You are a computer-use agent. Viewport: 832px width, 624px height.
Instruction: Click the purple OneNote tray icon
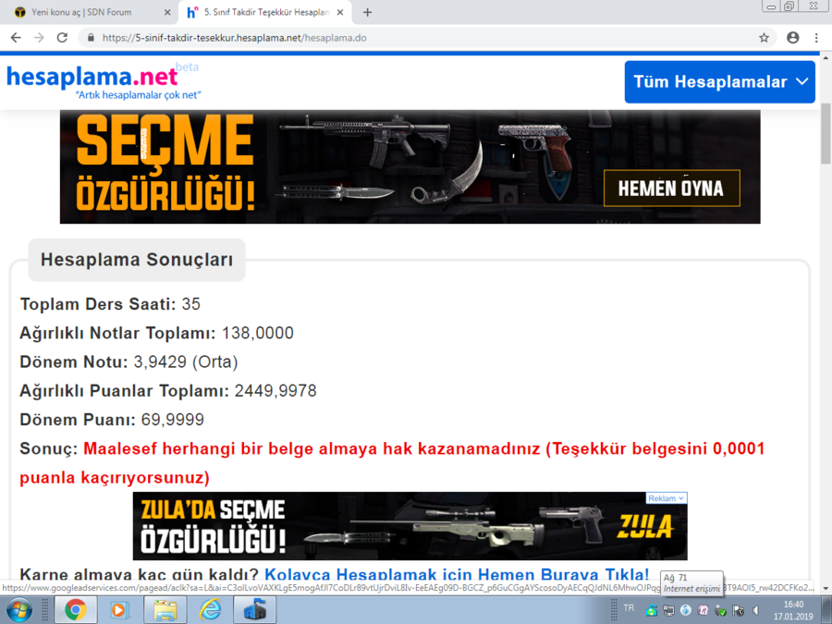(704, 610)
